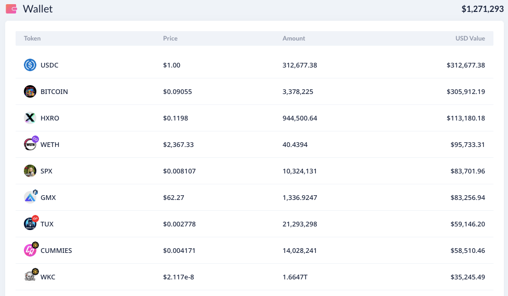Click HXRO price $0.1198
The image size is (508, 296).
[x=175, y=118]
